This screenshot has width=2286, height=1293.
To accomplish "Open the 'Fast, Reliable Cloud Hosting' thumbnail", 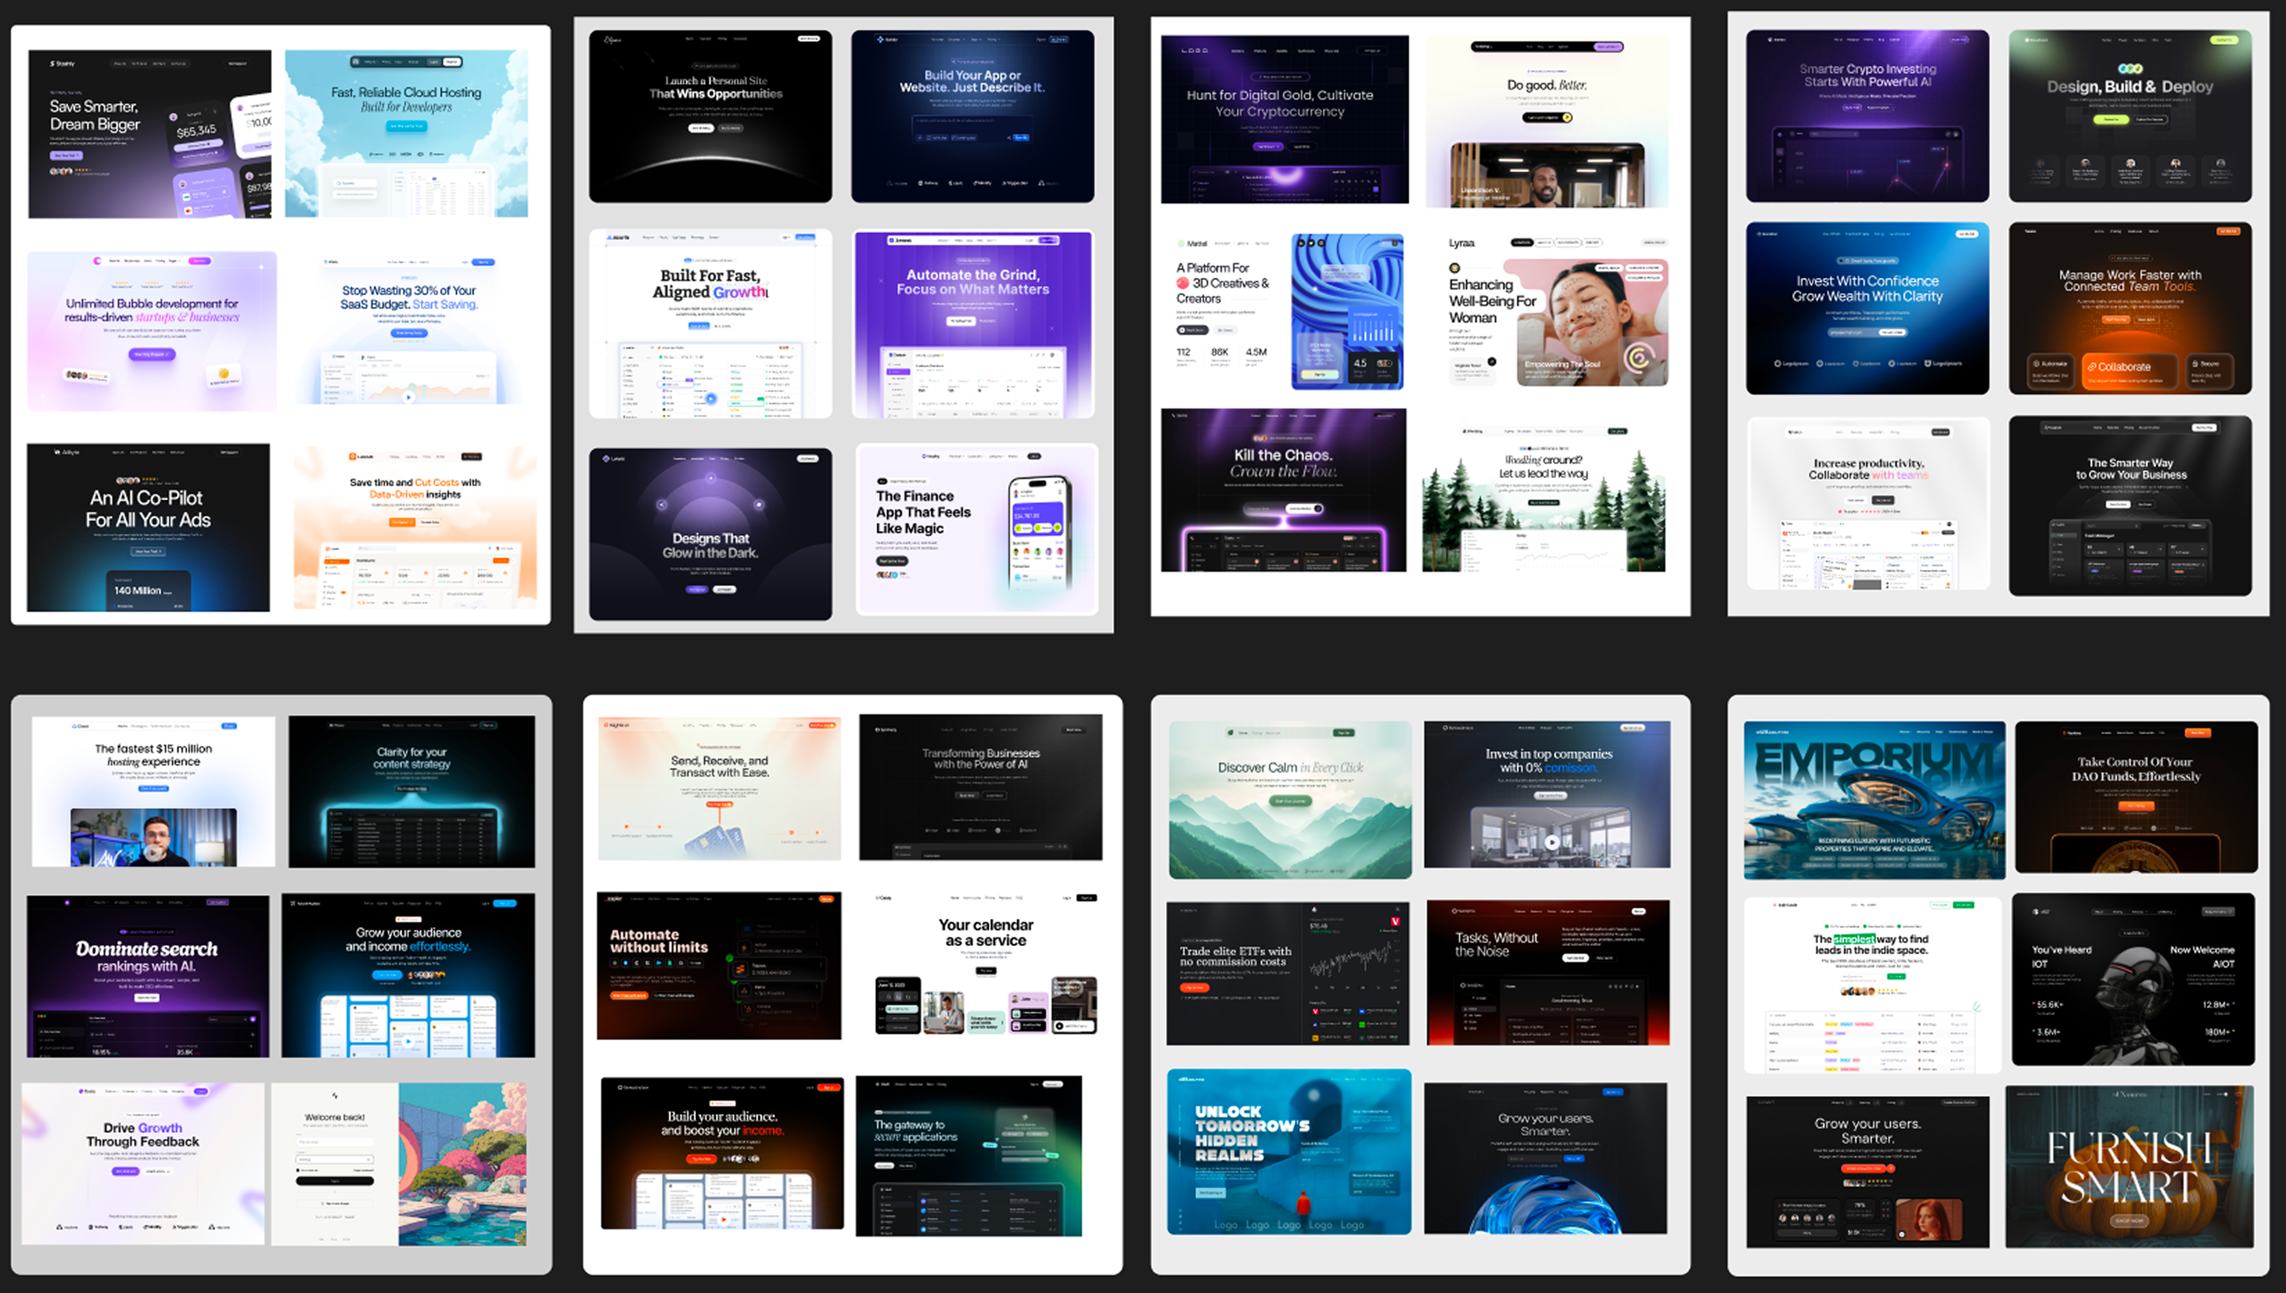I will click(x=406, y=133).
